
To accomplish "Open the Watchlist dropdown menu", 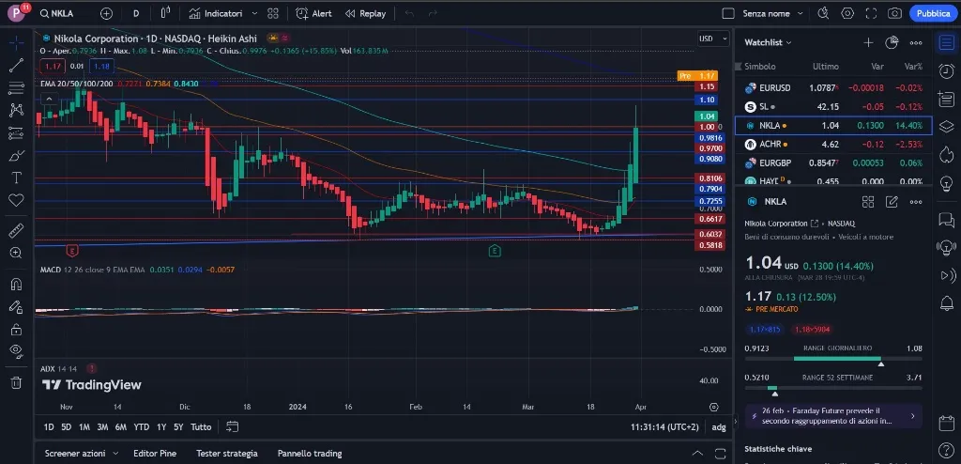I will 768,42.
